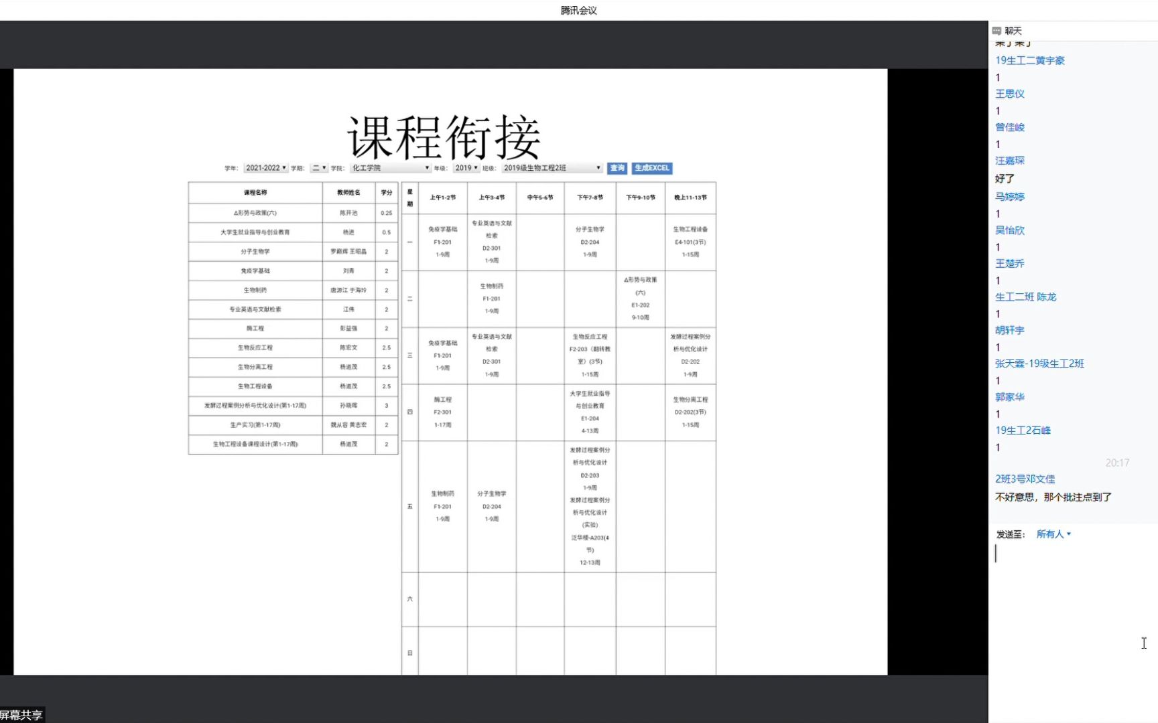Click the 上午3-4节 timetable header

click(x=492, y=197)
